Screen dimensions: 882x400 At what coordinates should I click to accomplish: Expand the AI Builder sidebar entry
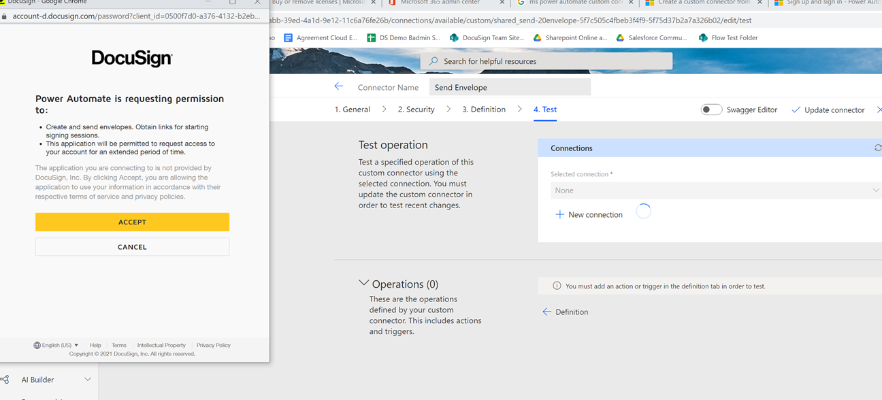(x=87, y=379)
